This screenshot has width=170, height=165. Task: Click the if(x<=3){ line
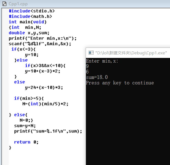coord(23,49)
